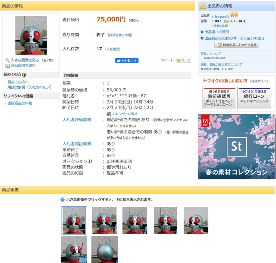Open 支払いについて link
The image size is (276, 263).
coord(211,54)
